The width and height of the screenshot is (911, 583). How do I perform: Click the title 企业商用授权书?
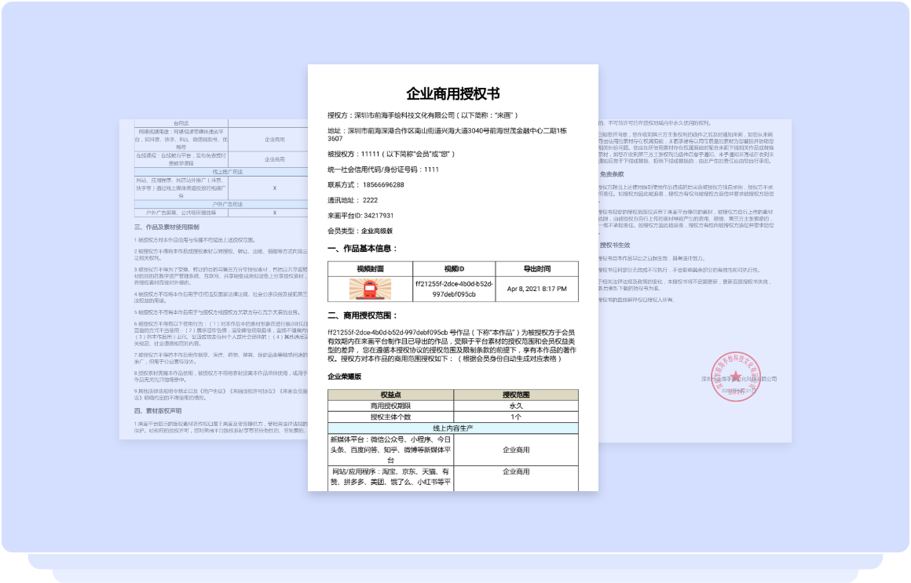tap(453, 93)
